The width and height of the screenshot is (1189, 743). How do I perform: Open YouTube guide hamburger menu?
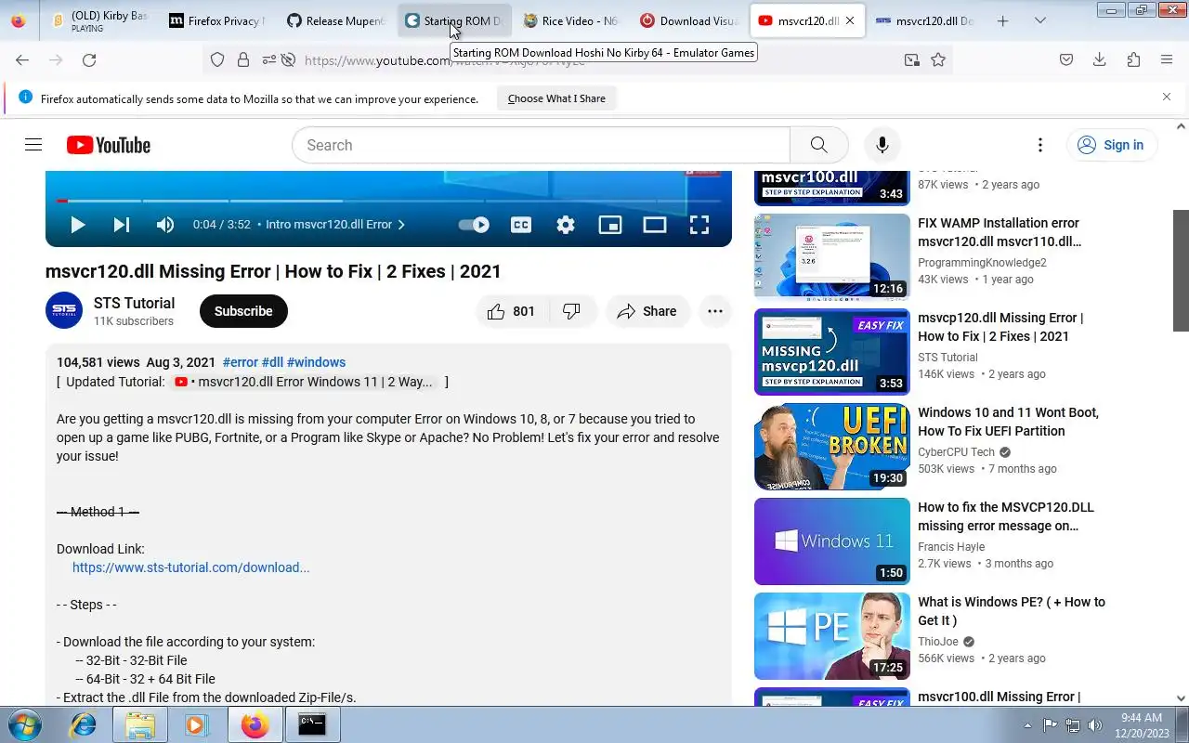click(x=33, y=145)
